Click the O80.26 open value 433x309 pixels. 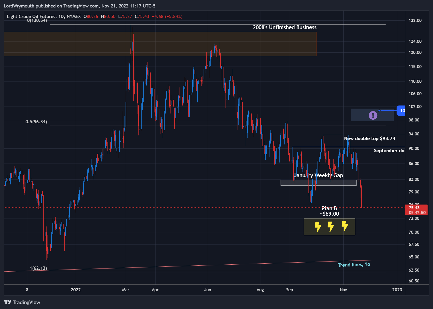91,17
